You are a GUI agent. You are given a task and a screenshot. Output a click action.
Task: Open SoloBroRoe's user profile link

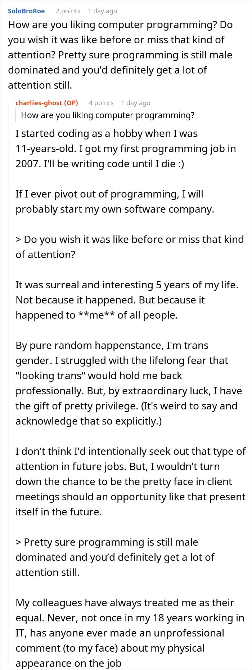point(26,11)
